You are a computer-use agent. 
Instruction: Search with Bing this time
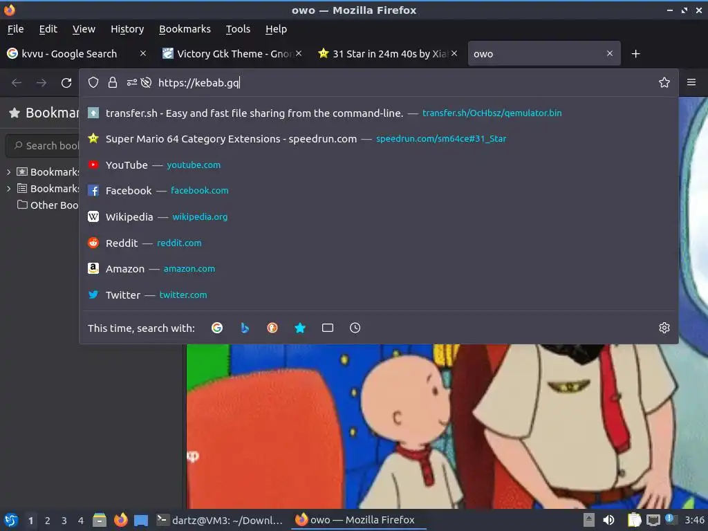[x=245, y=328]
